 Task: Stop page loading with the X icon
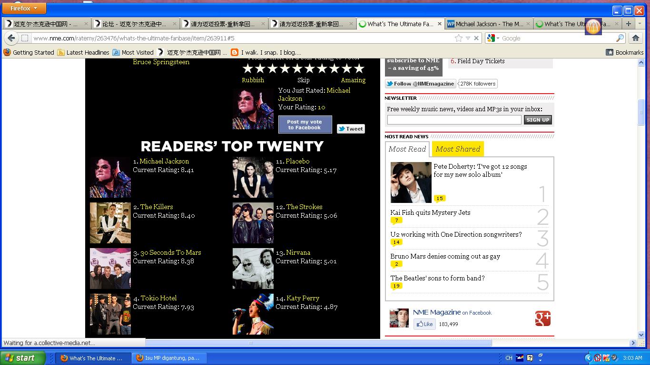coord(476,38)
